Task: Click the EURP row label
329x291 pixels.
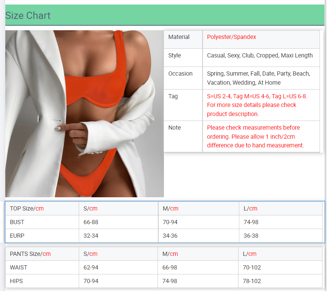Action: point(17,236)
